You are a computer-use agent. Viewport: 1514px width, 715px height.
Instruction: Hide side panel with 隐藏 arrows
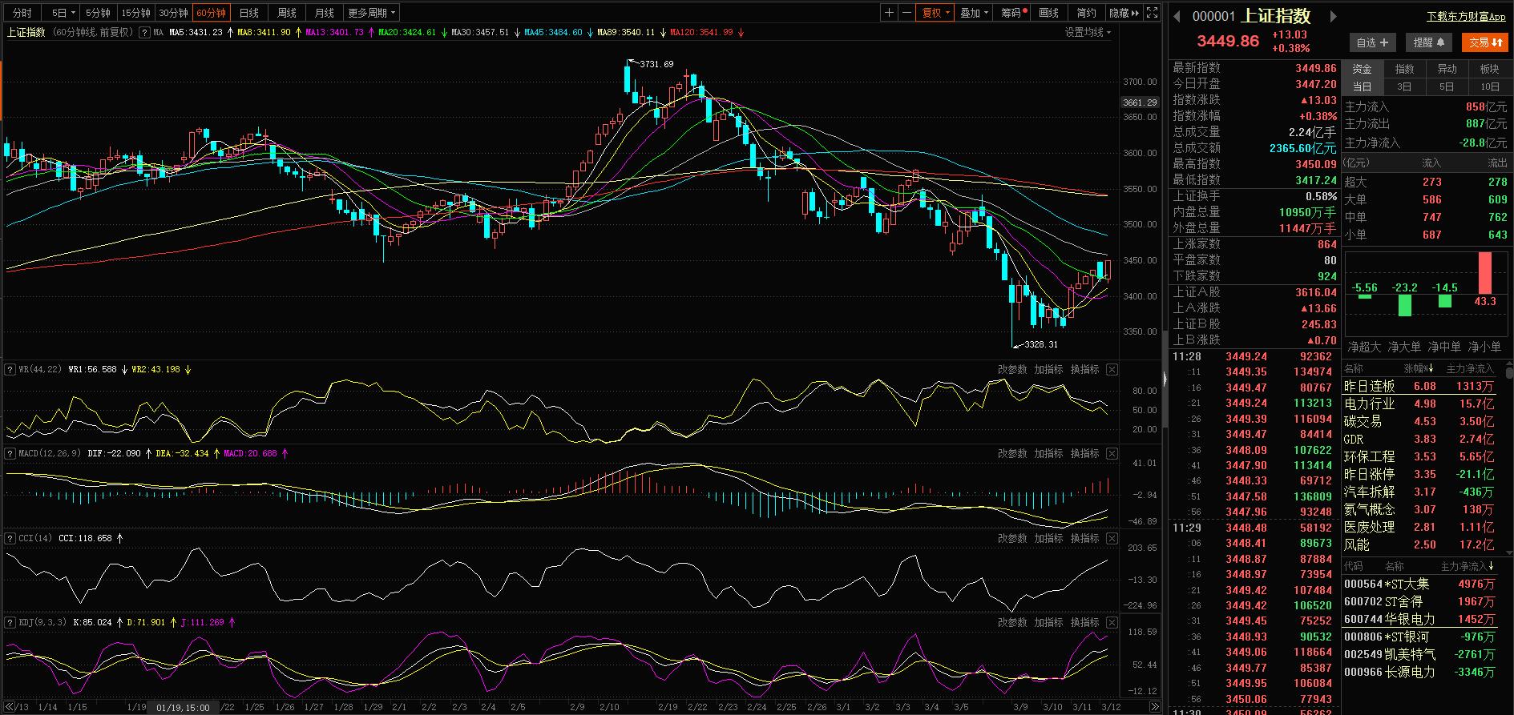point(1124,13)
